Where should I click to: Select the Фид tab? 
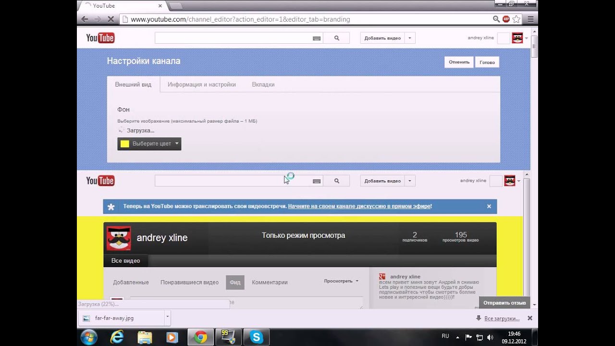pyautogui.click(x=235, y=282)
